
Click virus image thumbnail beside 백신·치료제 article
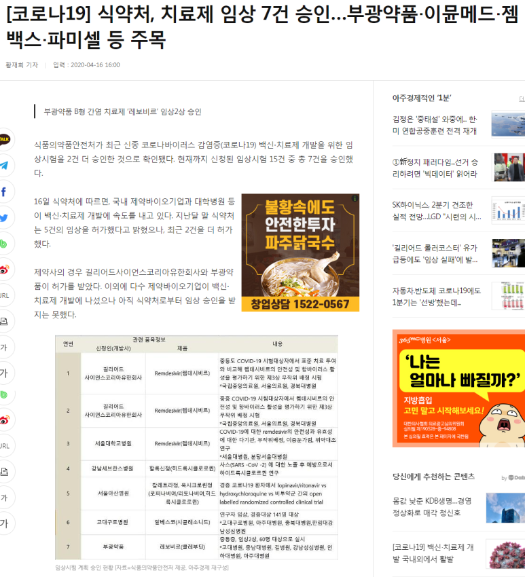505,554
